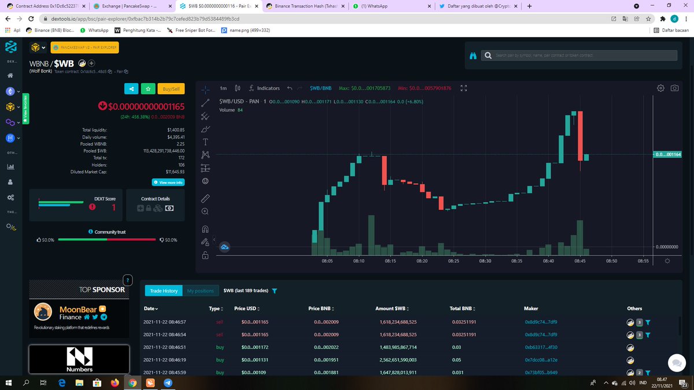This screenshot has height=390, width=694.
Task: Expand the Binance sidebar chevron
Action: pos(19,107)
